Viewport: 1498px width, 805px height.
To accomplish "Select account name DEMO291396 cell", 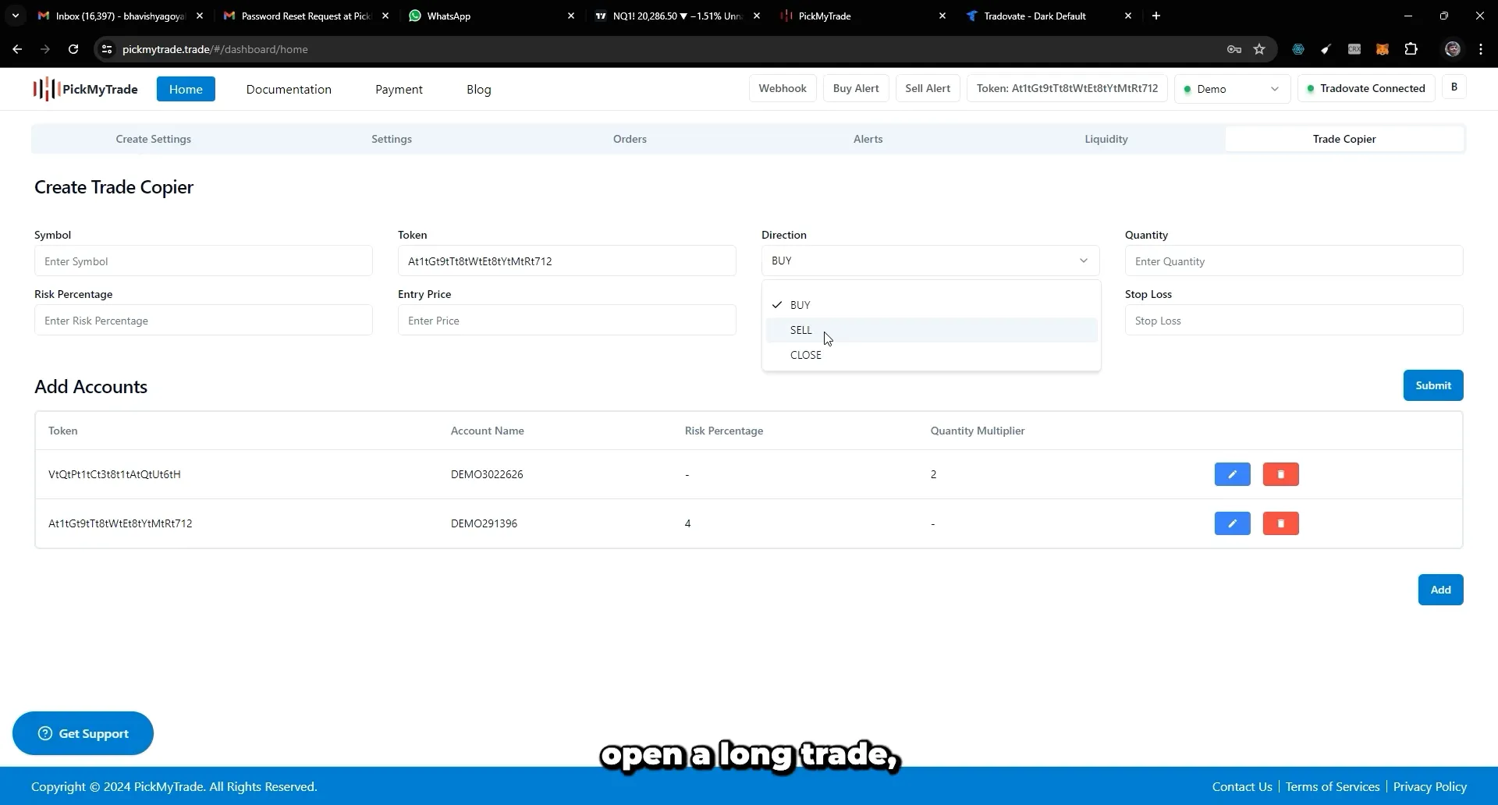I will point(484,523).
